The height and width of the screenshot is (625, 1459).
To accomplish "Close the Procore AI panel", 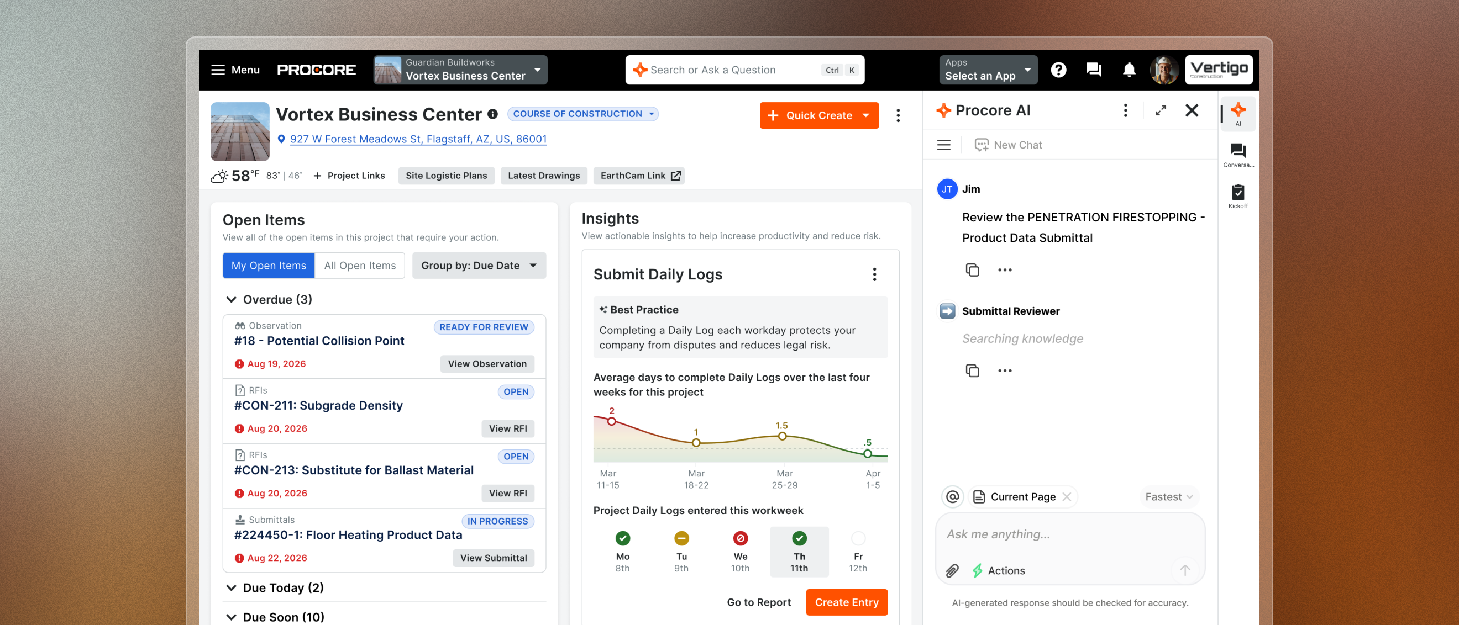I will click(x=1192, y=110).
